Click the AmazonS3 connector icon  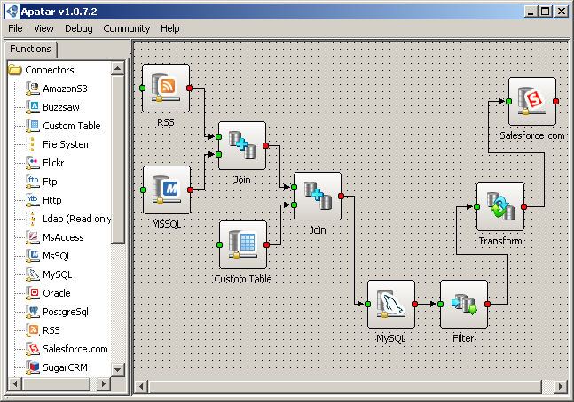coord(33,89)
